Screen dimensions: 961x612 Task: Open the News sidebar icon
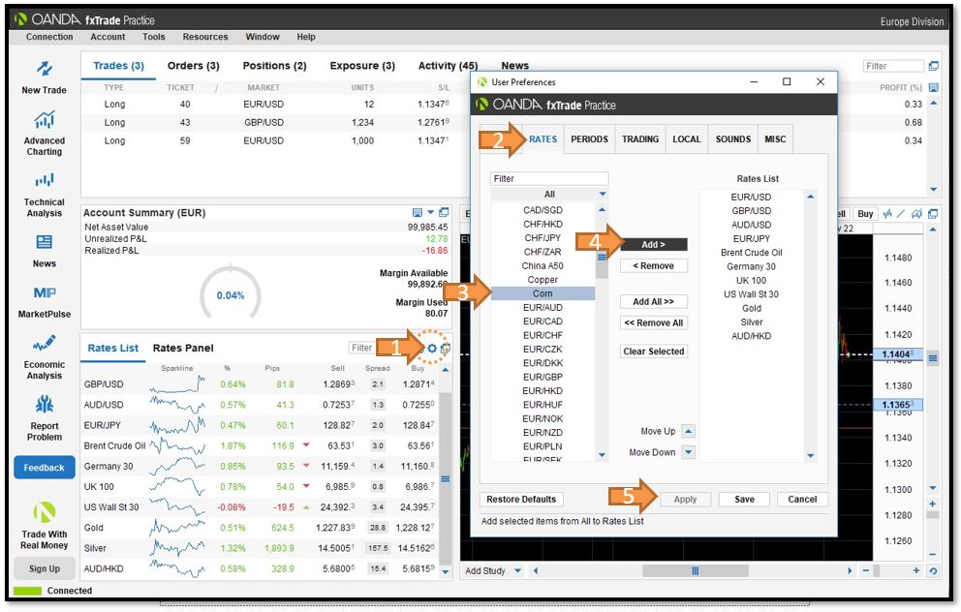click(x=45, y=241)
